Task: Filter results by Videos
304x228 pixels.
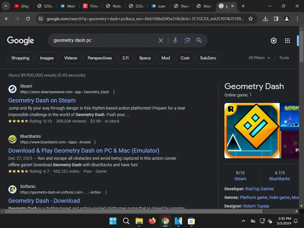Action: tap(71, 58)
